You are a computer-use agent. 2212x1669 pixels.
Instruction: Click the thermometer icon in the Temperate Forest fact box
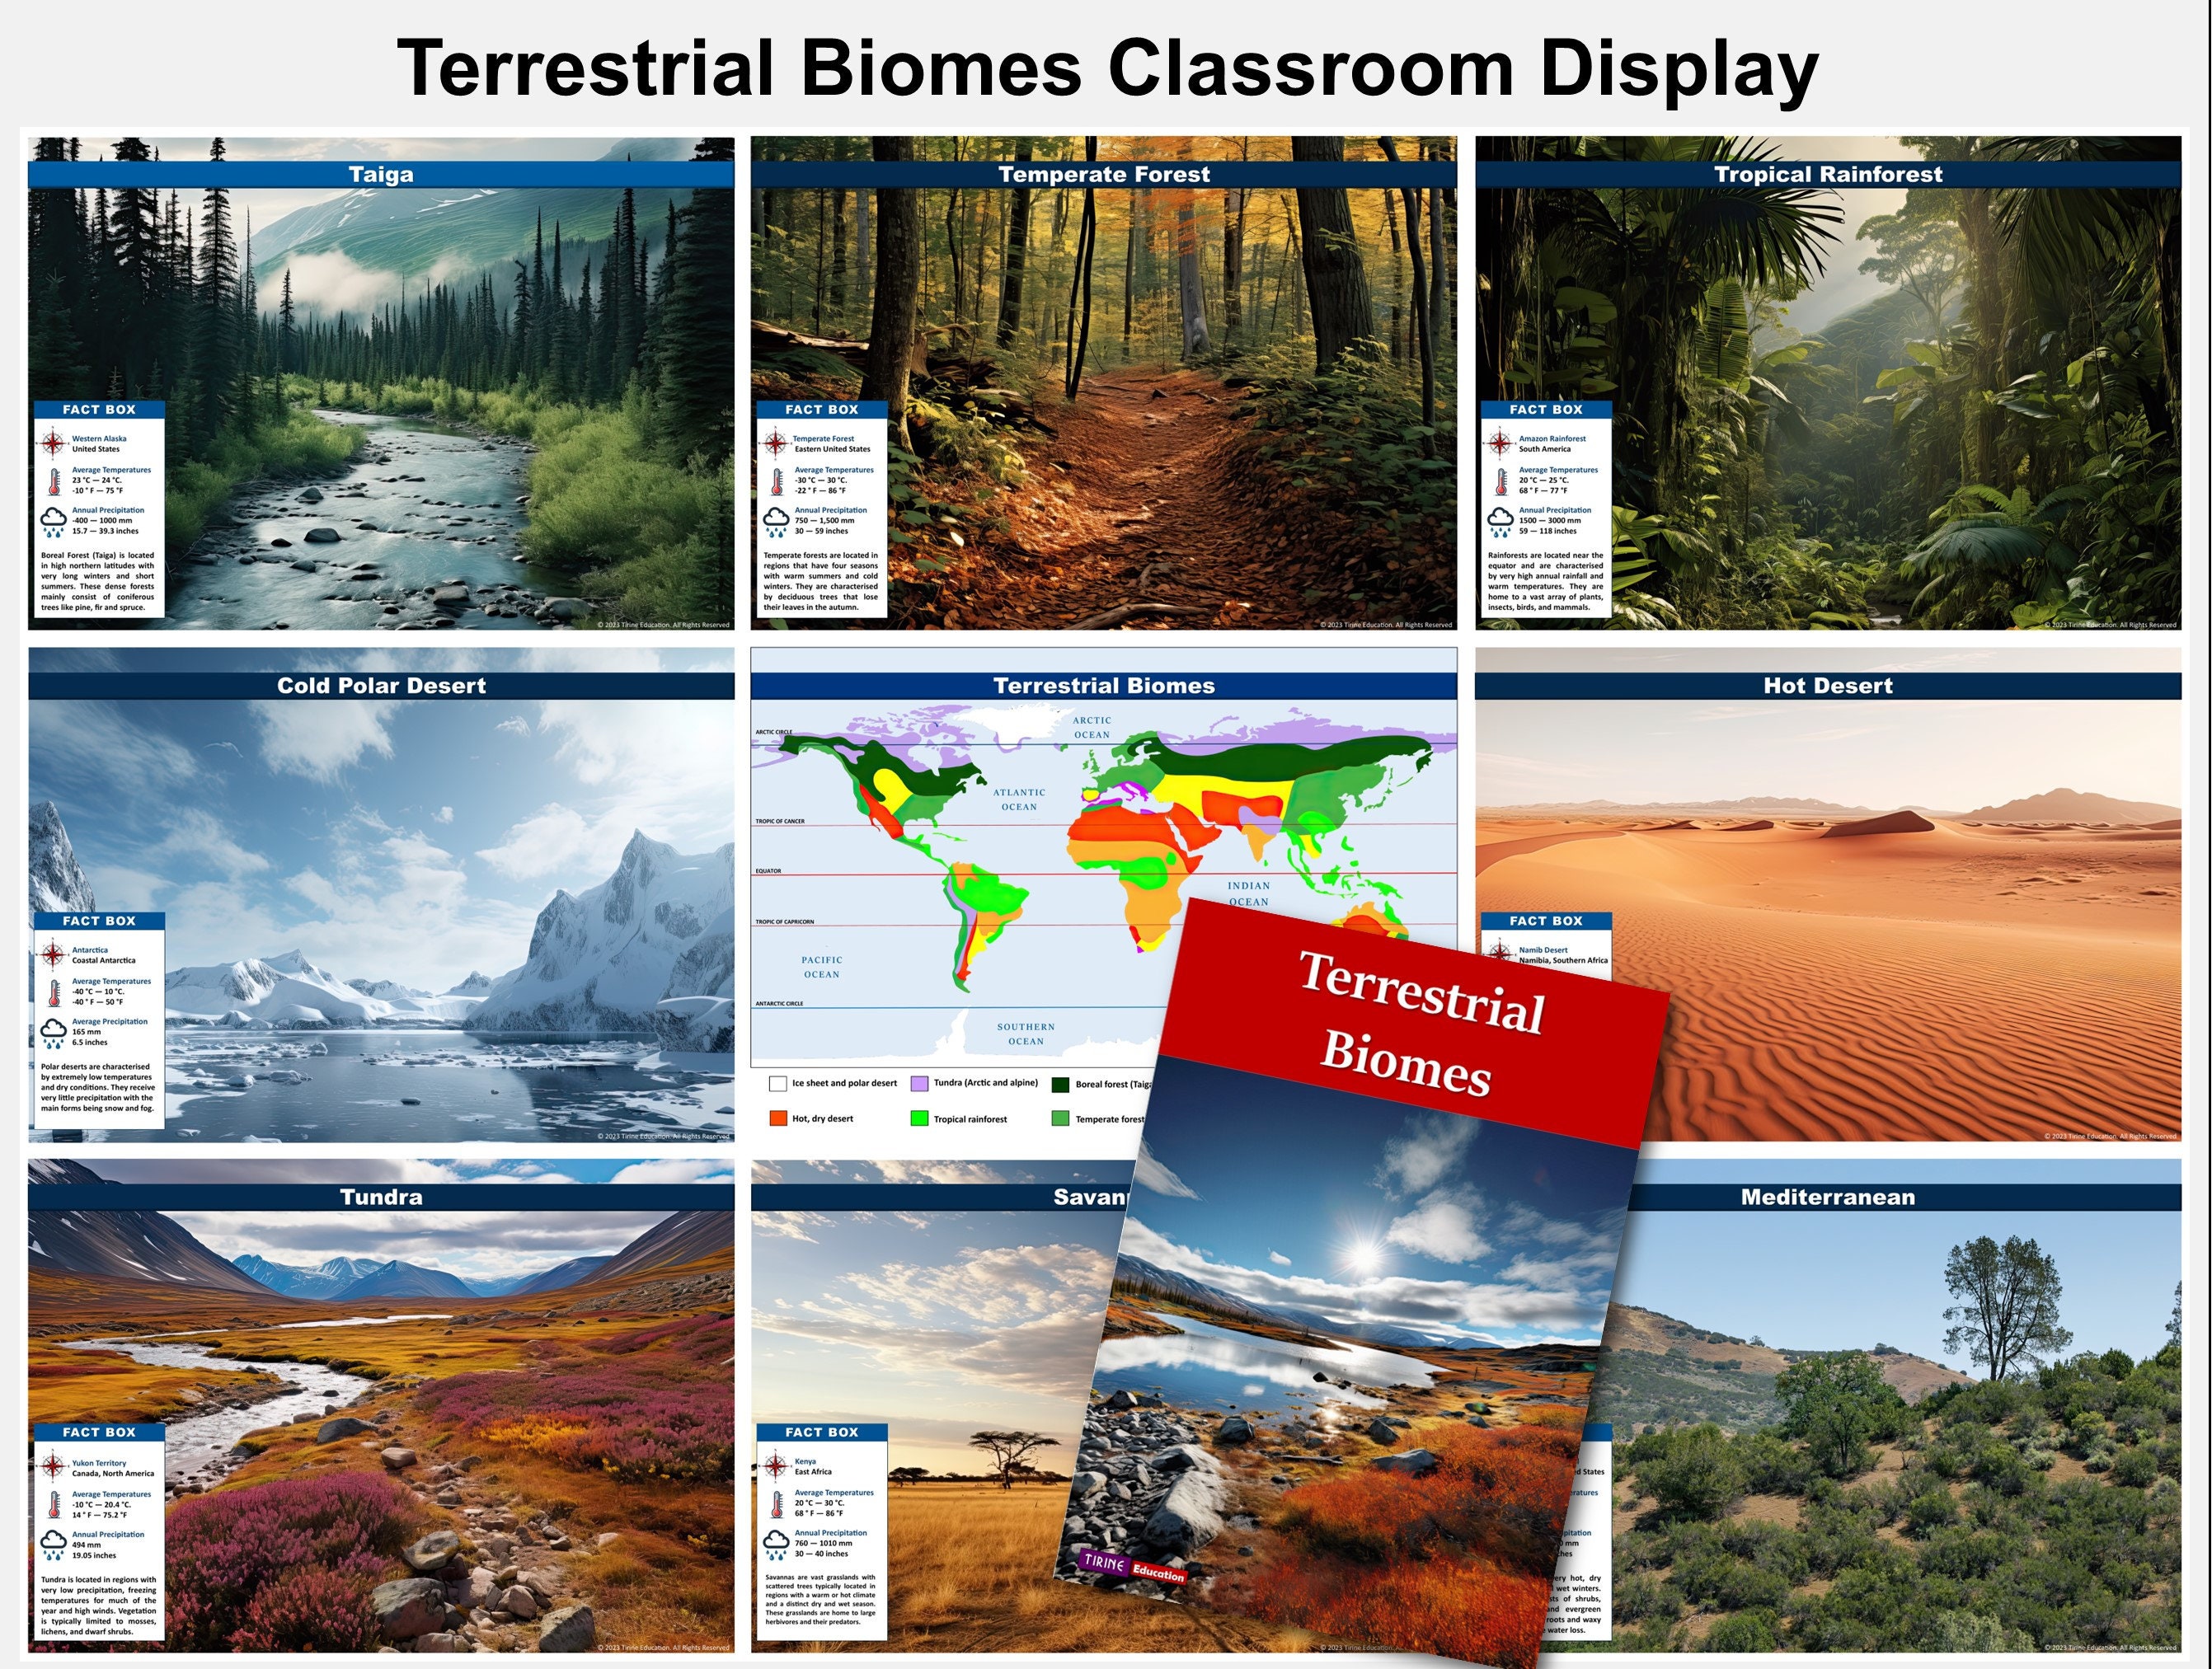(x=775, y=480)
